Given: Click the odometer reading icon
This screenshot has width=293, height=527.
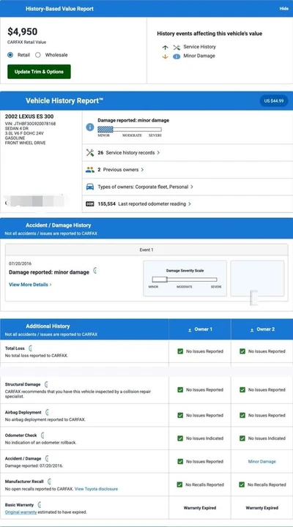Looking at the screenshot, I should click(x=90, y=204).
